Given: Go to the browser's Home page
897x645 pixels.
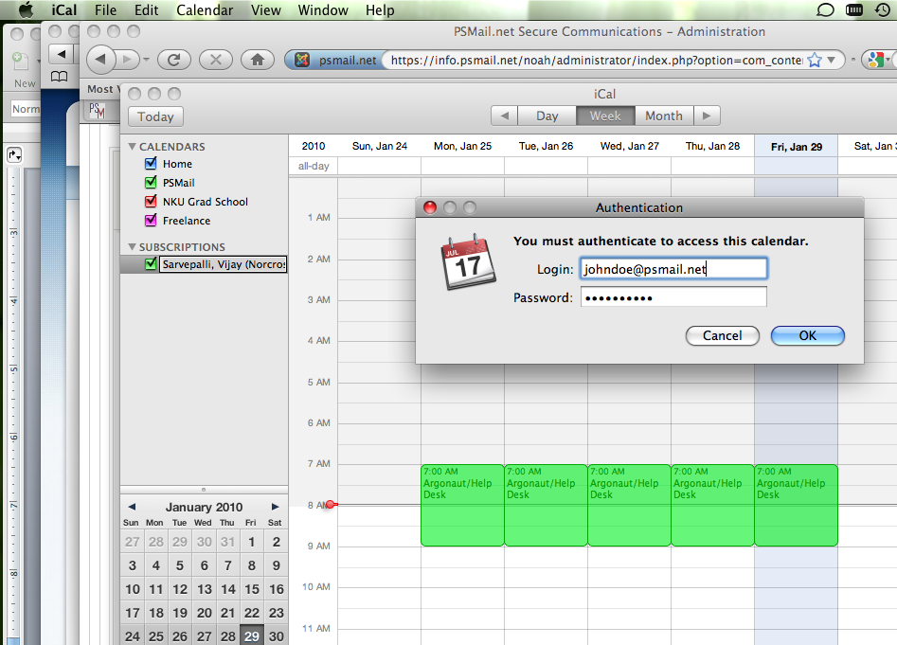Looking at the screenshot, I should (258, 59).
